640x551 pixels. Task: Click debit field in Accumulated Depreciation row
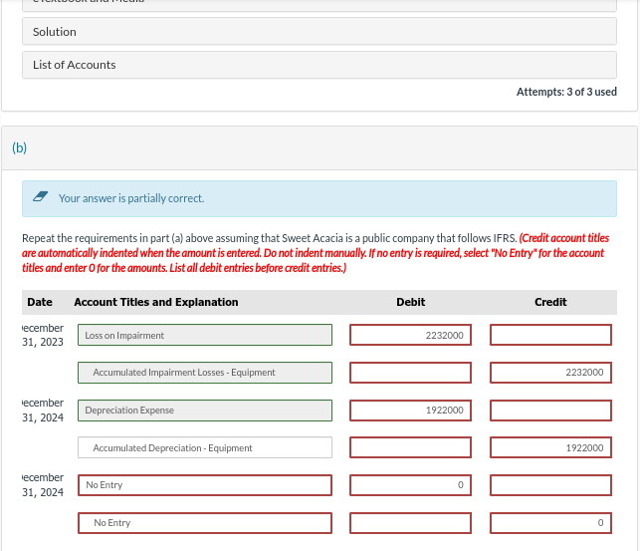pos(410,447)
